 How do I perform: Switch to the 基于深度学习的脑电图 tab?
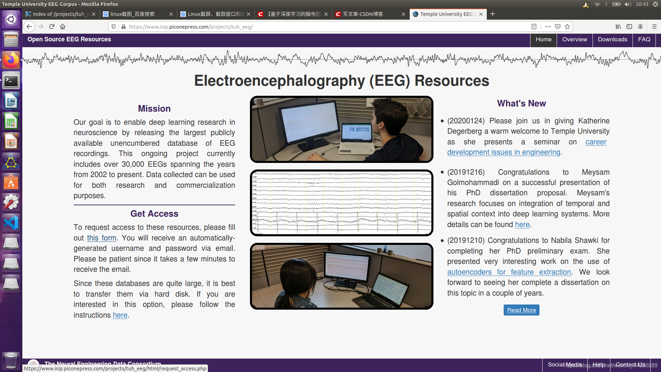293,14
